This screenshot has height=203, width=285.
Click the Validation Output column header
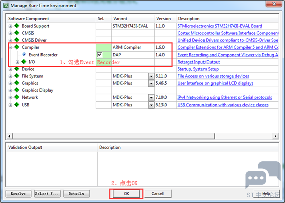pyautogui.click(x=52, y=147)
